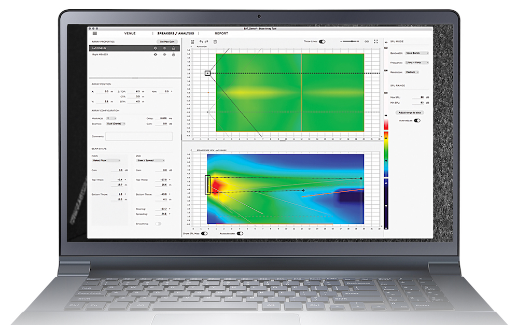
Task: Open the Report tab
Action: click(221, 33)
